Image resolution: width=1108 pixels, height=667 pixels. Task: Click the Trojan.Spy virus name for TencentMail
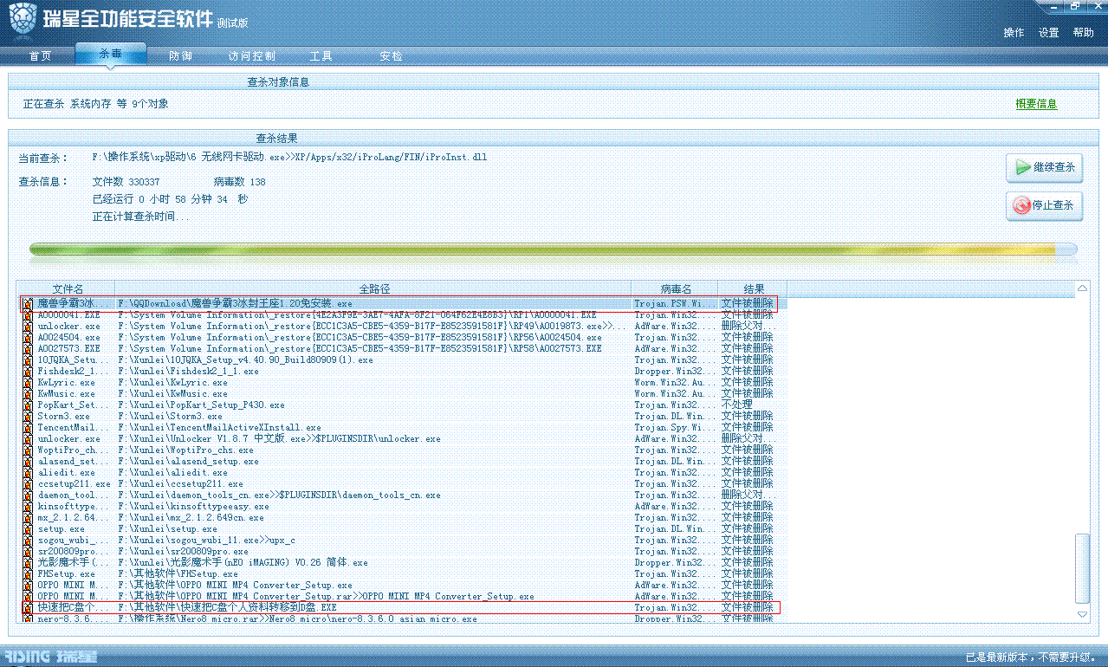click(x=674, y=428)
